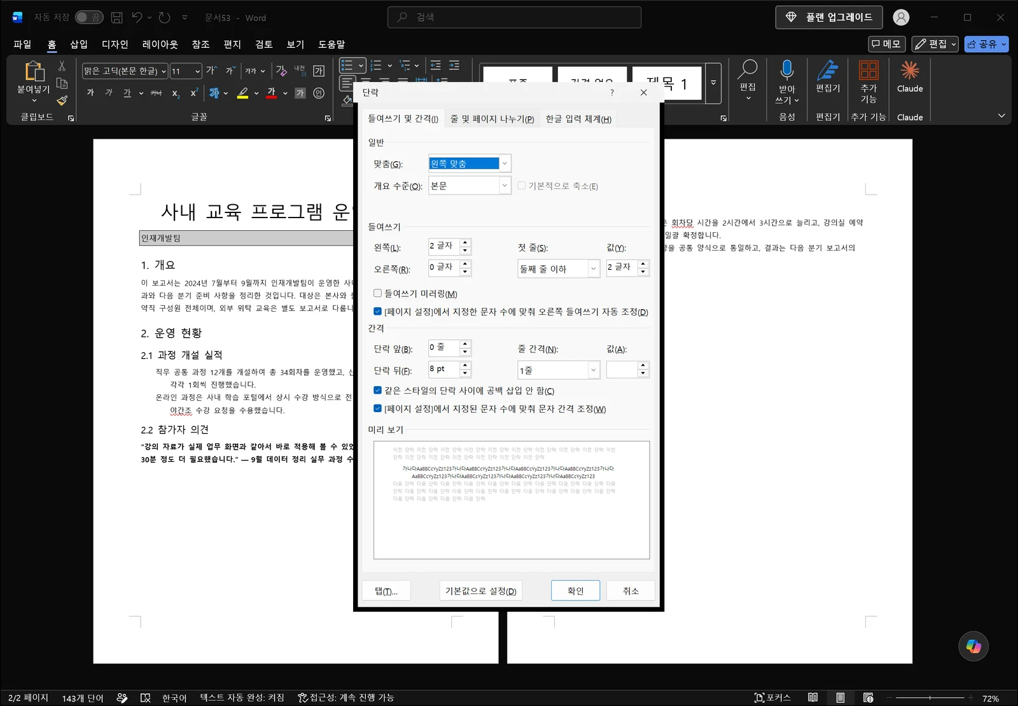The image size is (1018, 706).
Task: Open the 줄 간격 line spacing dropdown
Action: pos(593,370)
